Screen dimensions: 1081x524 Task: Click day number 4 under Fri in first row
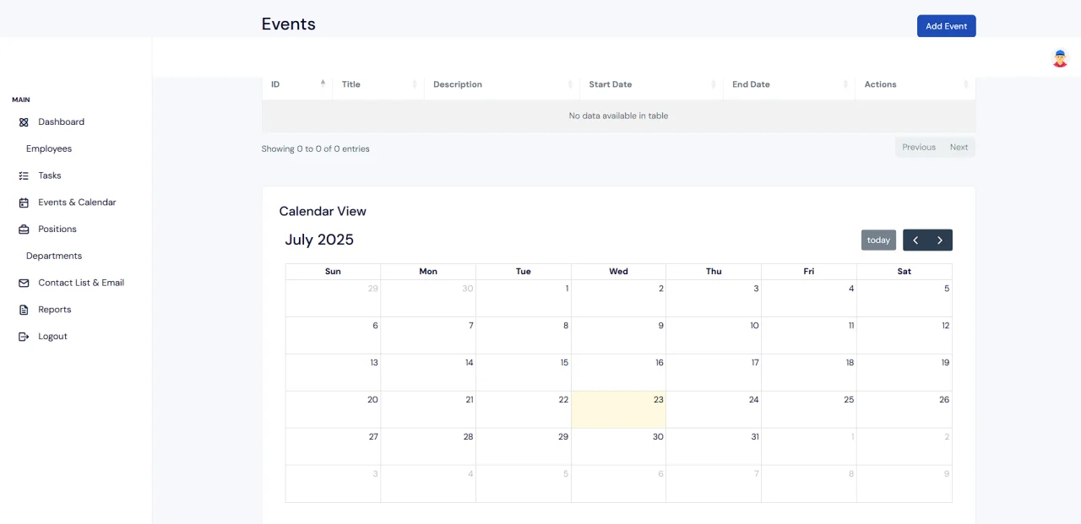point(851,289)
